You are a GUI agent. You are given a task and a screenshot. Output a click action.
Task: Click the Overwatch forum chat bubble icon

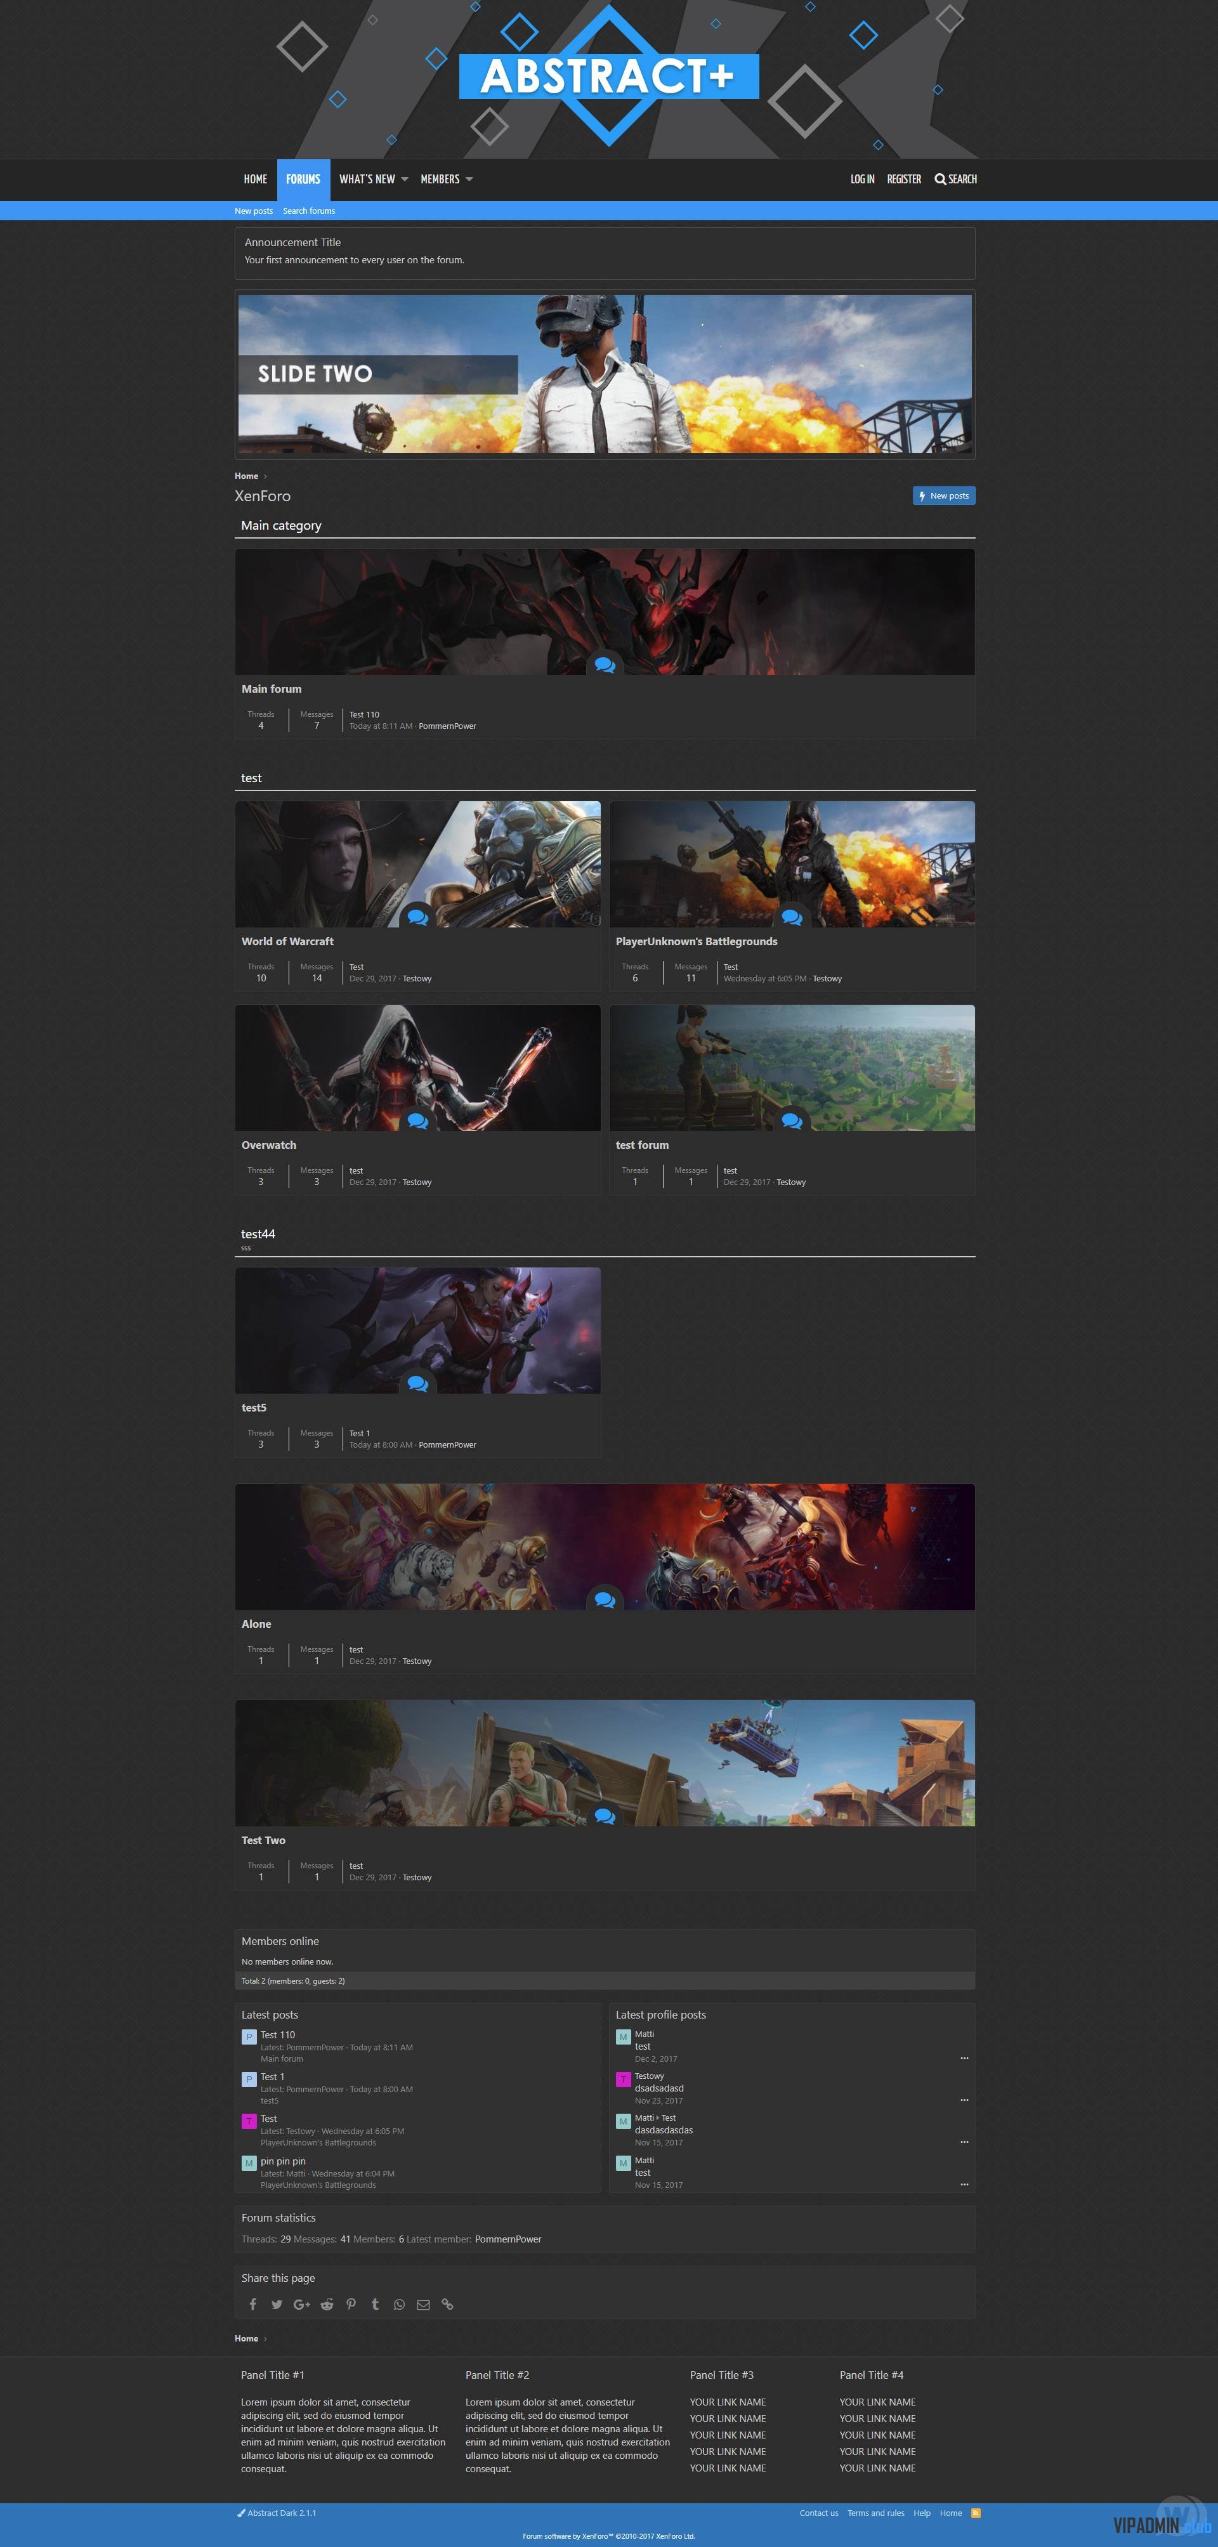click(x=417, y=1121)
